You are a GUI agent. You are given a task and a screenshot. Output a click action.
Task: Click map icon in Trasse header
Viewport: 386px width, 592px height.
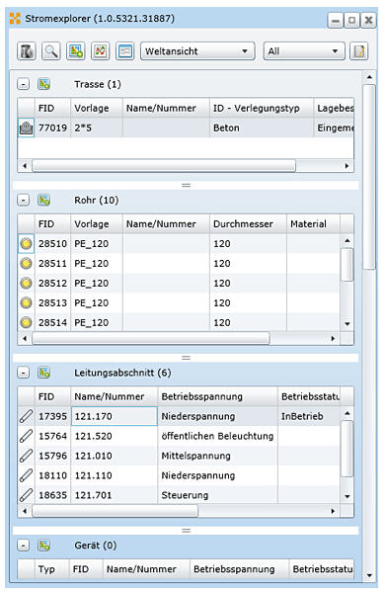tap(44, 84)
